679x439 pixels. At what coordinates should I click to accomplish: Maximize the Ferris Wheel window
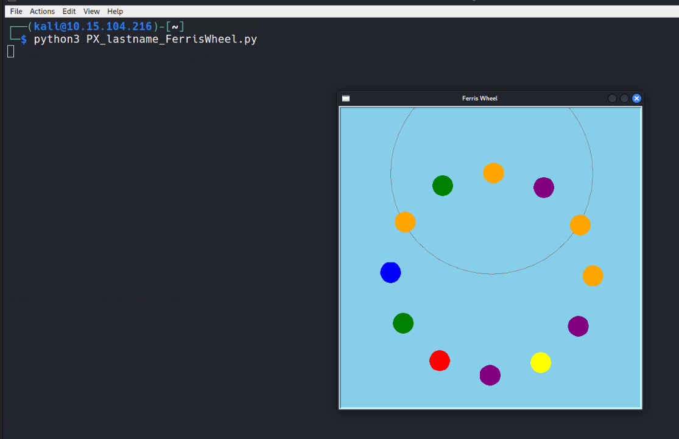pyautogui.click(x=624, y=99)
